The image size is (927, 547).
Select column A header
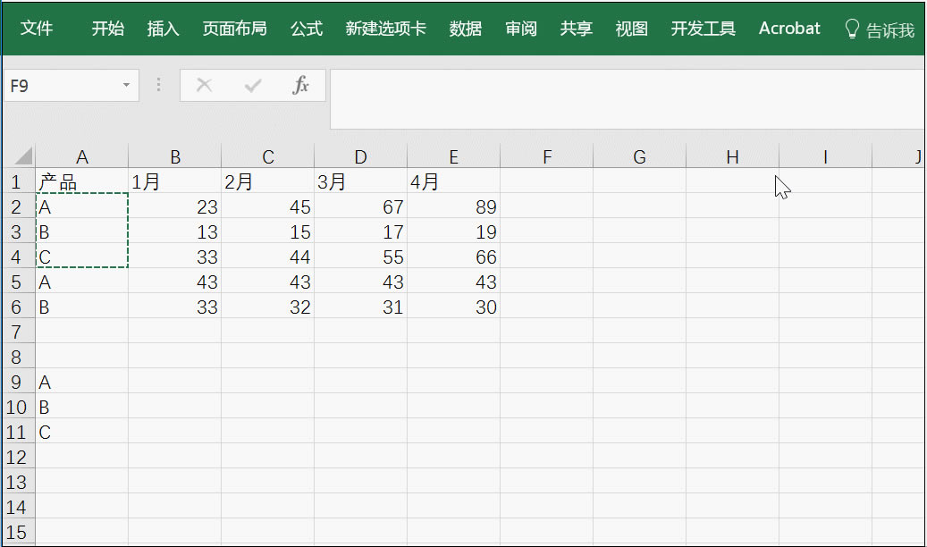[81, 156]
